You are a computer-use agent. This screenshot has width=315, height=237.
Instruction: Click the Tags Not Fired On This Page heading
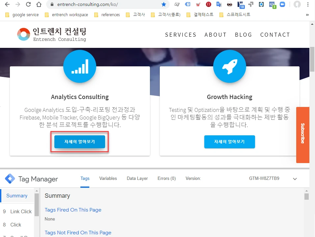click(78, 233)
